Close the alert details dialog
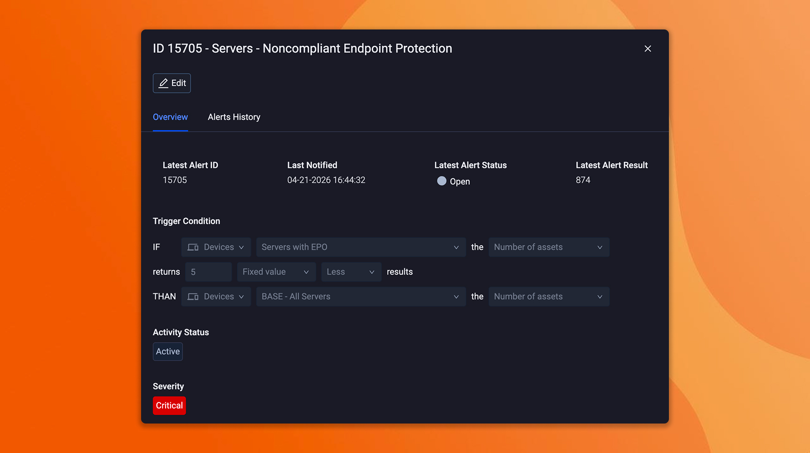This screenshot has width=810, height=453. pyautogui.click(x=647, y=49)
